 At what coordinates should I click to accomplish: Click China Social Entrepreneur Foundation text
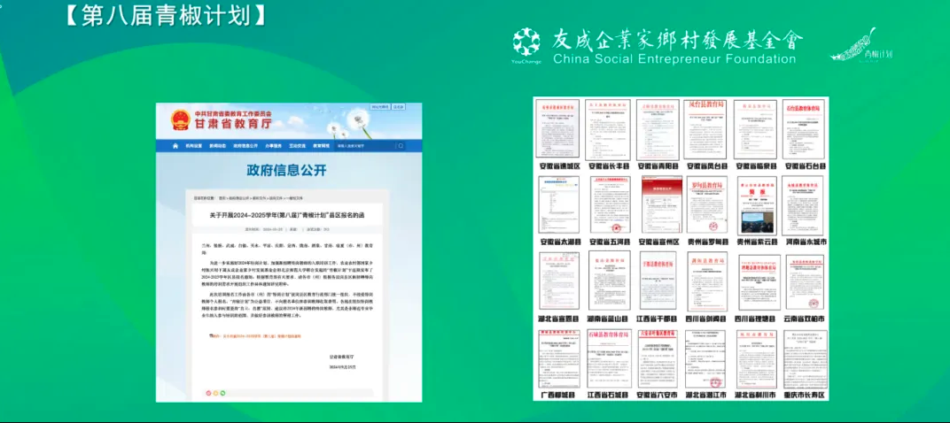[674, 59]
